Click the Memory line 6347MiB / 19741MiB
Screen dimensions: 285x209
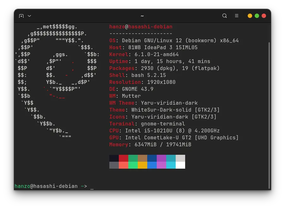150,144
